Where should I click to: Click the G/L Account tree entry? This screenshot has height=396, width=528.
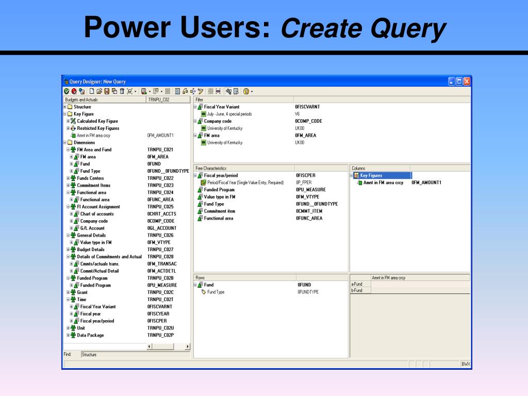[x=92, y=228]
